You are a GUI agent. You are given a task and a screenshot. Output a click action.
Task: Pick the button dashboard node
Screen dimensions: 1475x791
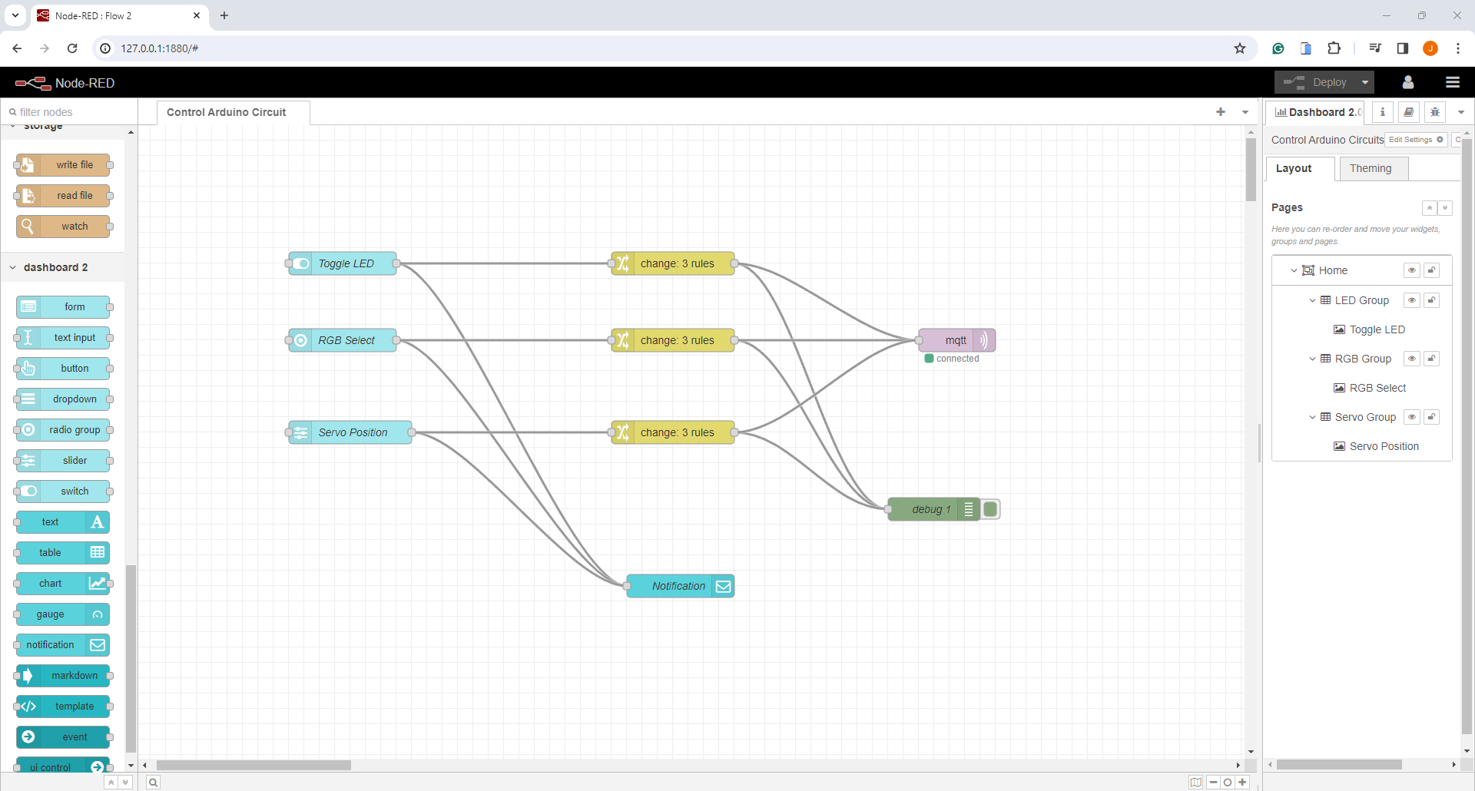pyautogui.click(x=63, y=369)
